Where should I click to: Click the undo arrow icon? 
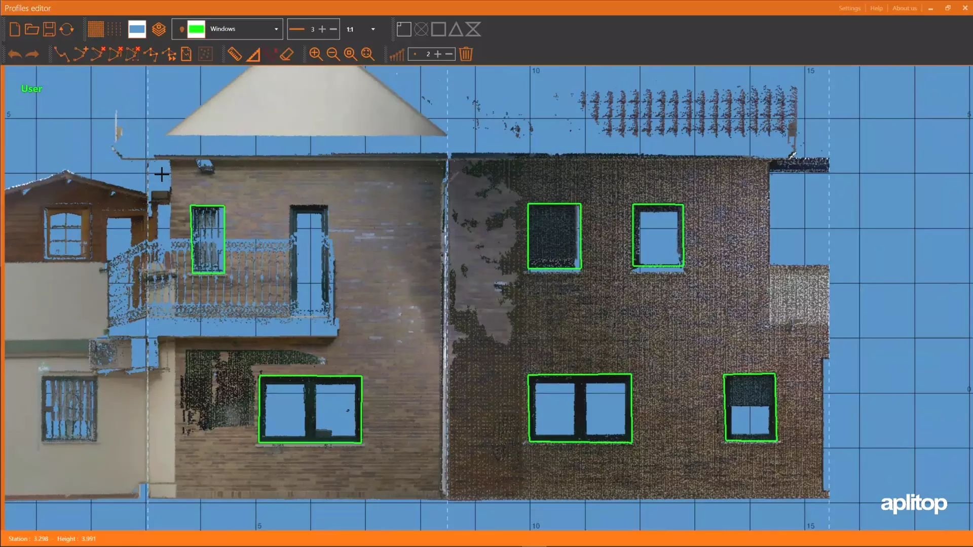click(x=14, y=54)
